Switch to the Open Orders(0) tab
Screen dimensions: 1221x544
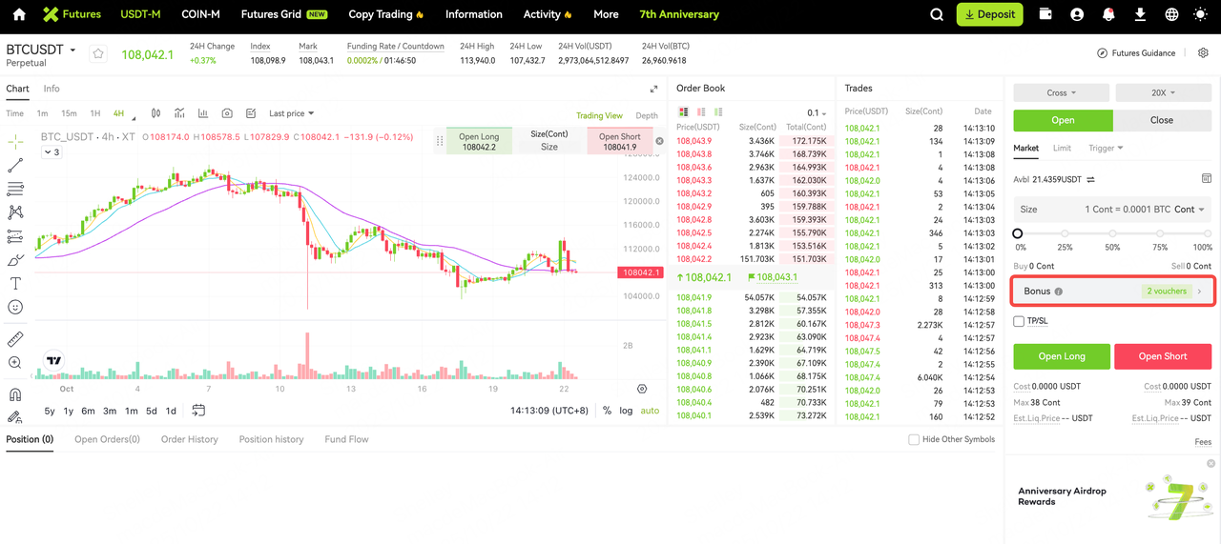tap(107, 439)
